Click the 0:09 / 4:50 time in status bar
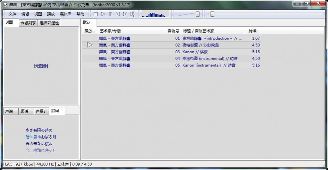 pos(82,164)
